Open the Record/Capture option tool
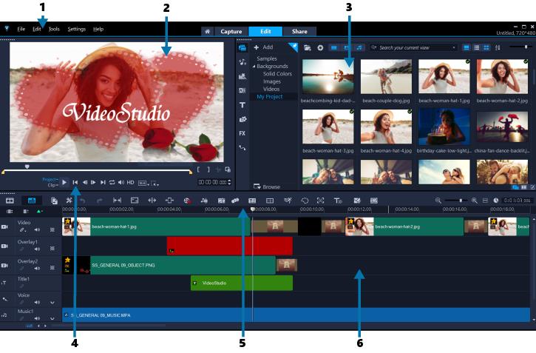 [186, 201]
